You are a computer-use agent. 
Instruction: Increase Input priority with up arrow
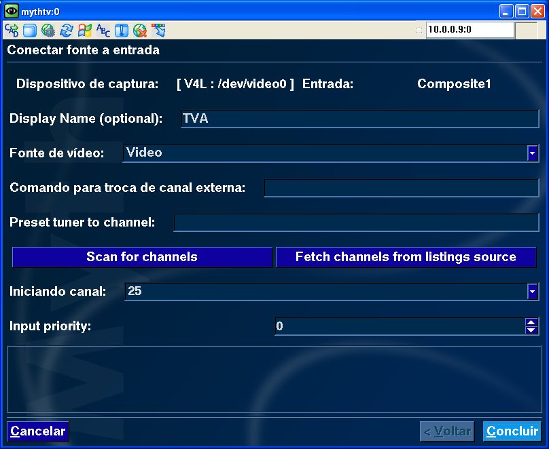(531, 323)
